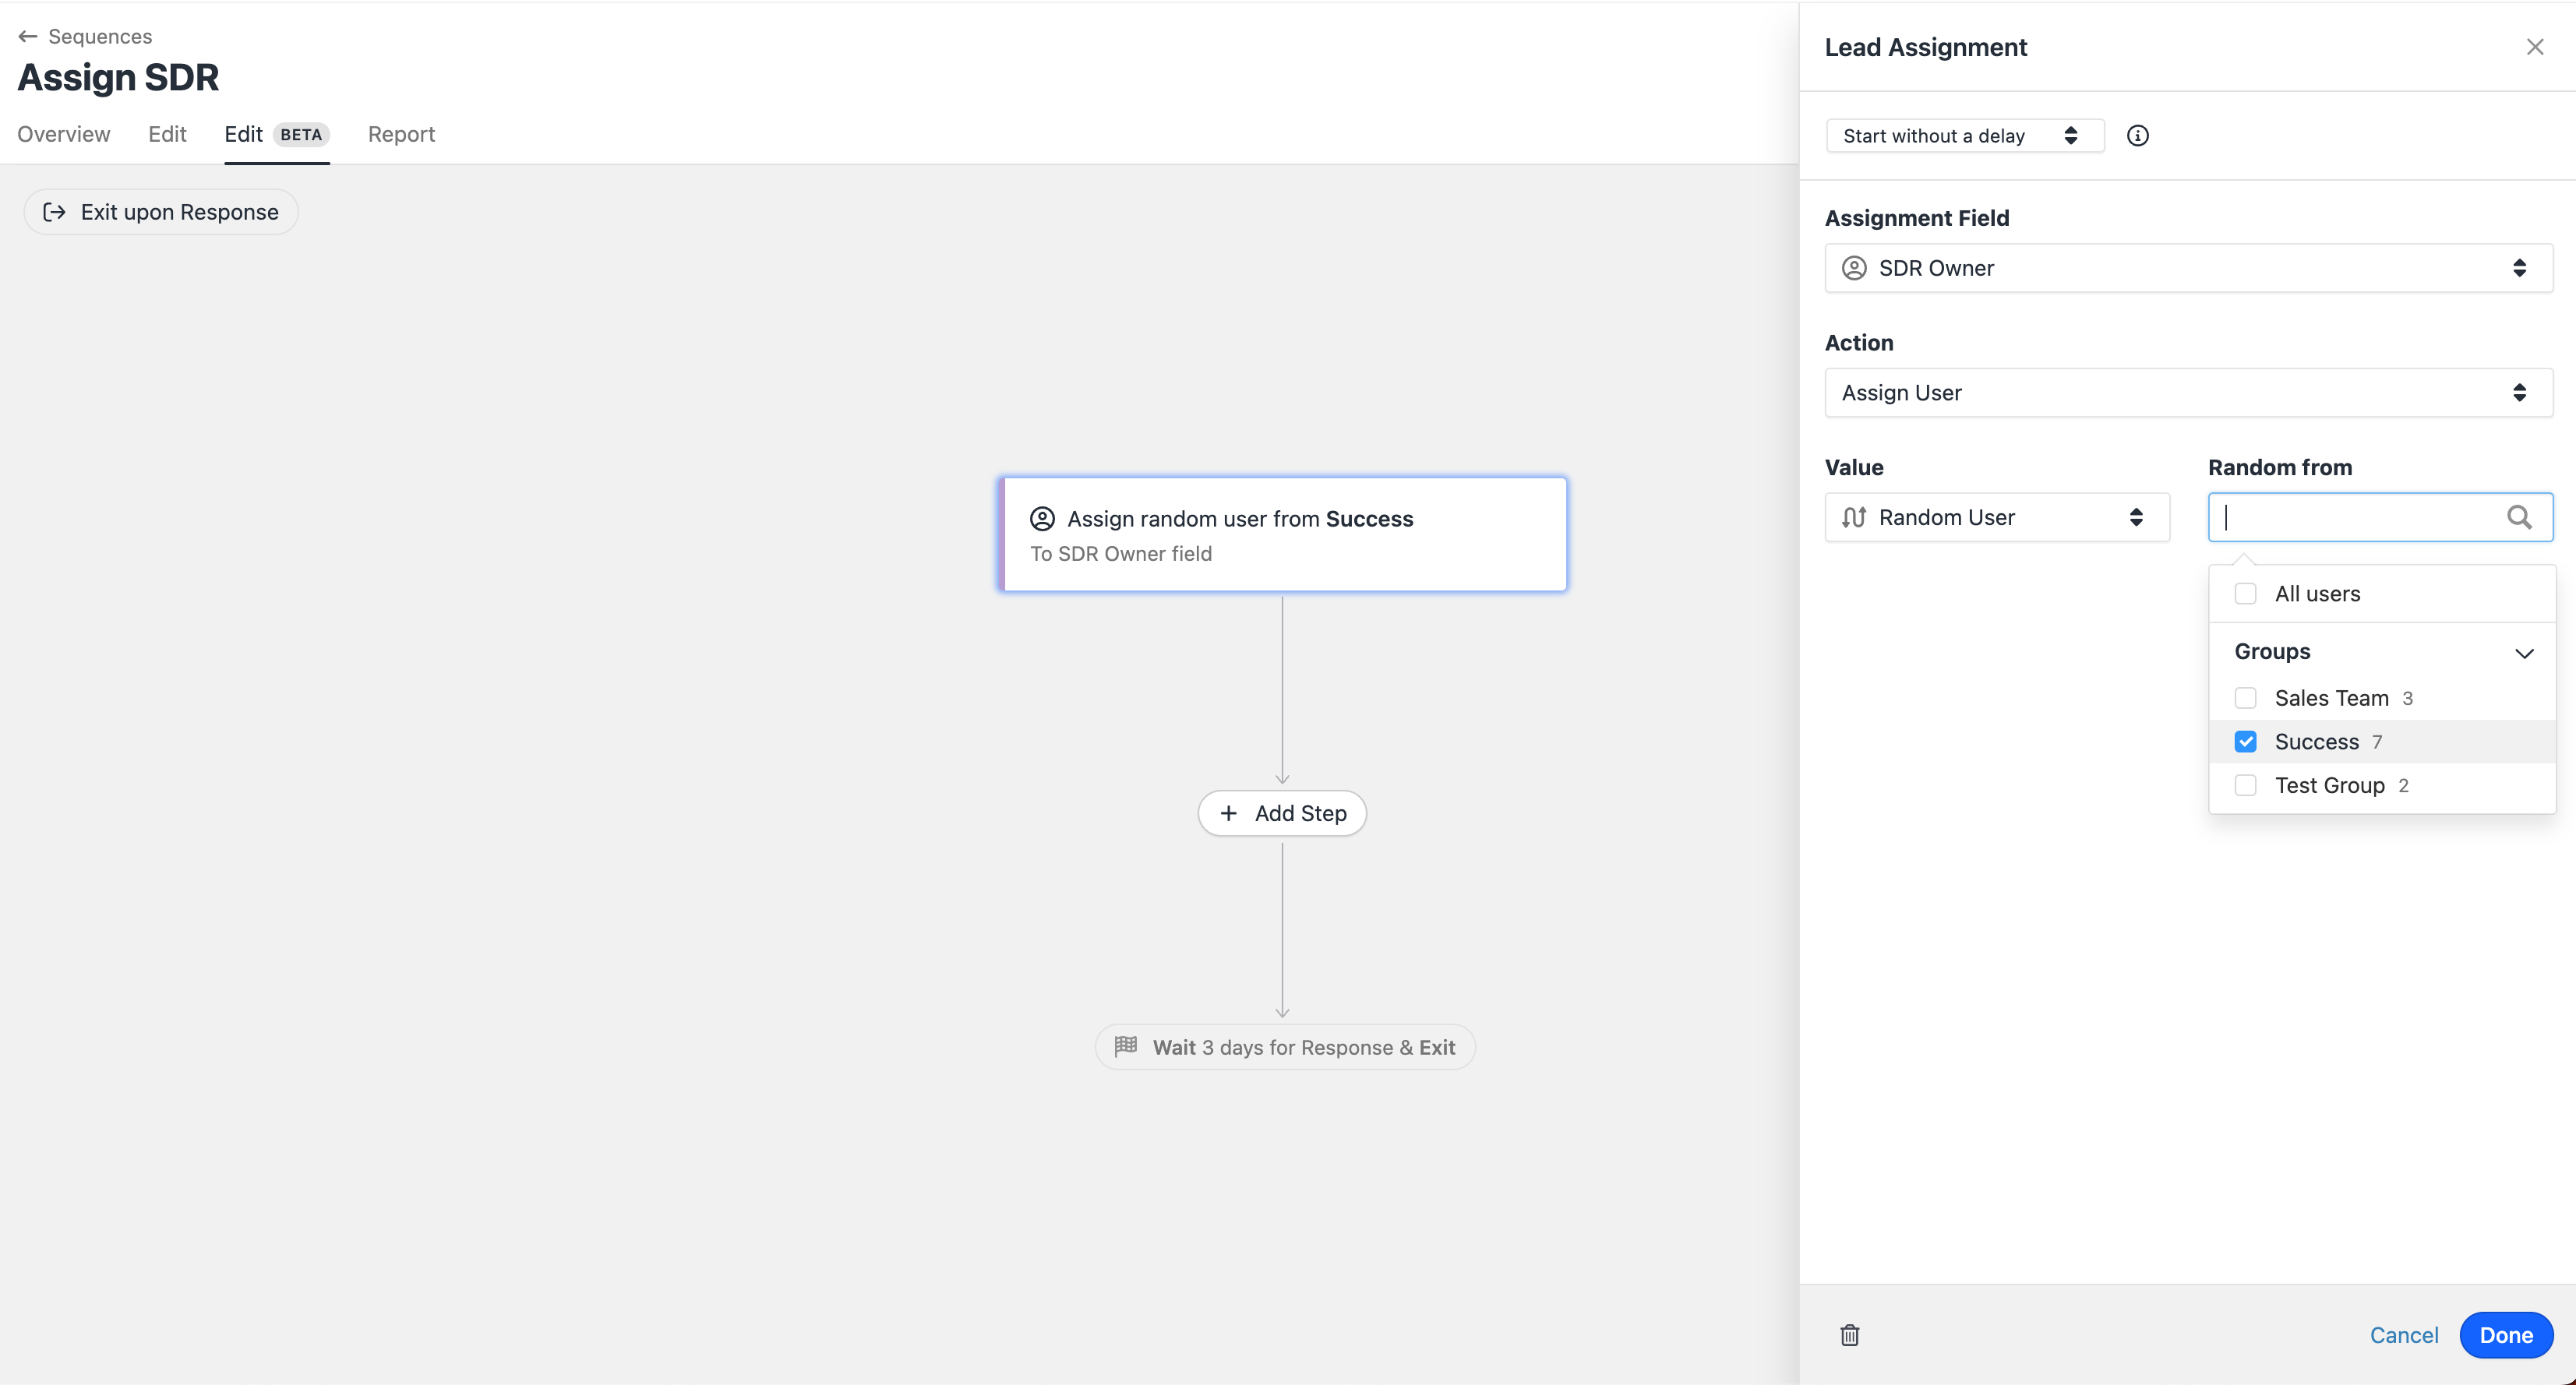Click the trash icon to delete the step
The width and height of the screenshot is (2576, 1385).
click(1848, 1335)
